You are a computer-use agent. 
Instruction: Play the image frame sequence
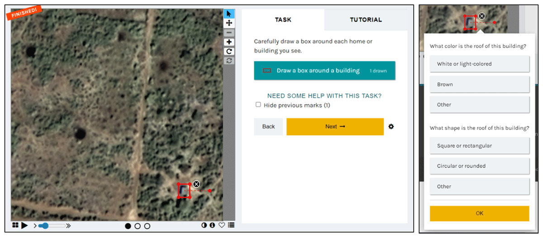tap(24, 225)
